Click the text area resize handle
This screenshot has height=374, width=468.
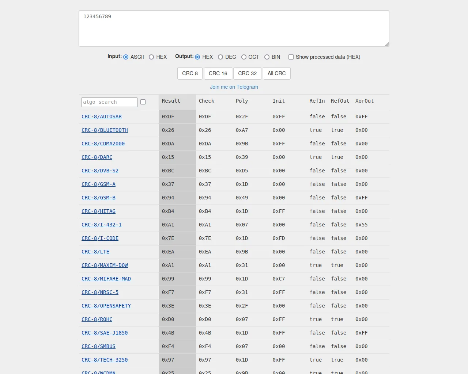(x=387, y=44)
